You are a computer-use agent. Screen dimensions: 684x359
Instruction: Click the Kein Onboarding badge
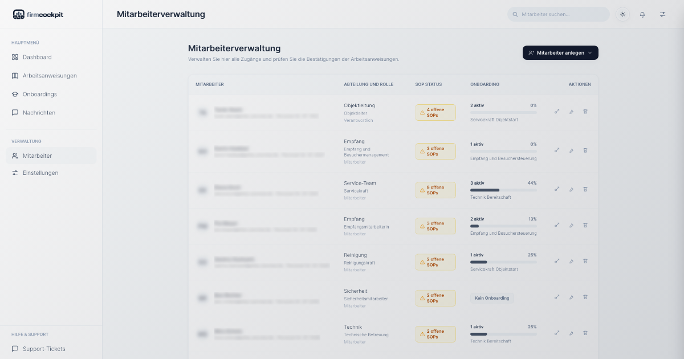click(x=492, y=298)
